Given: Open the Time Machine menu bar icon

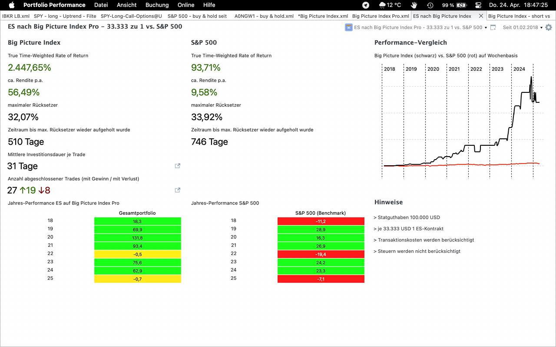Looking at the screenshot, I should pyautogui.click(x=430, y=5).
